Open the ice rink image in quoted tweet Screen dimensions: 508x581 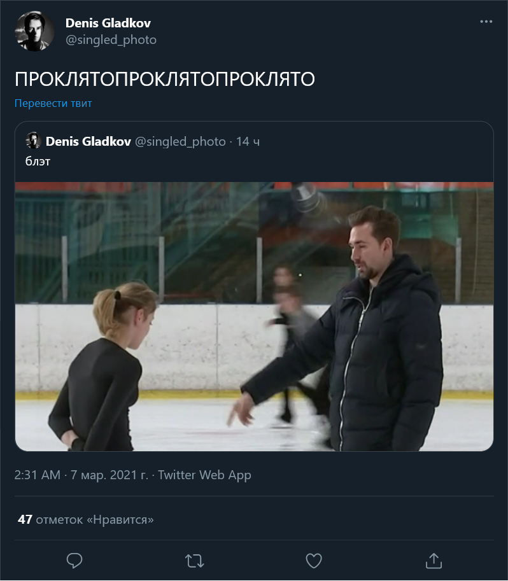[x=254, y=316]
